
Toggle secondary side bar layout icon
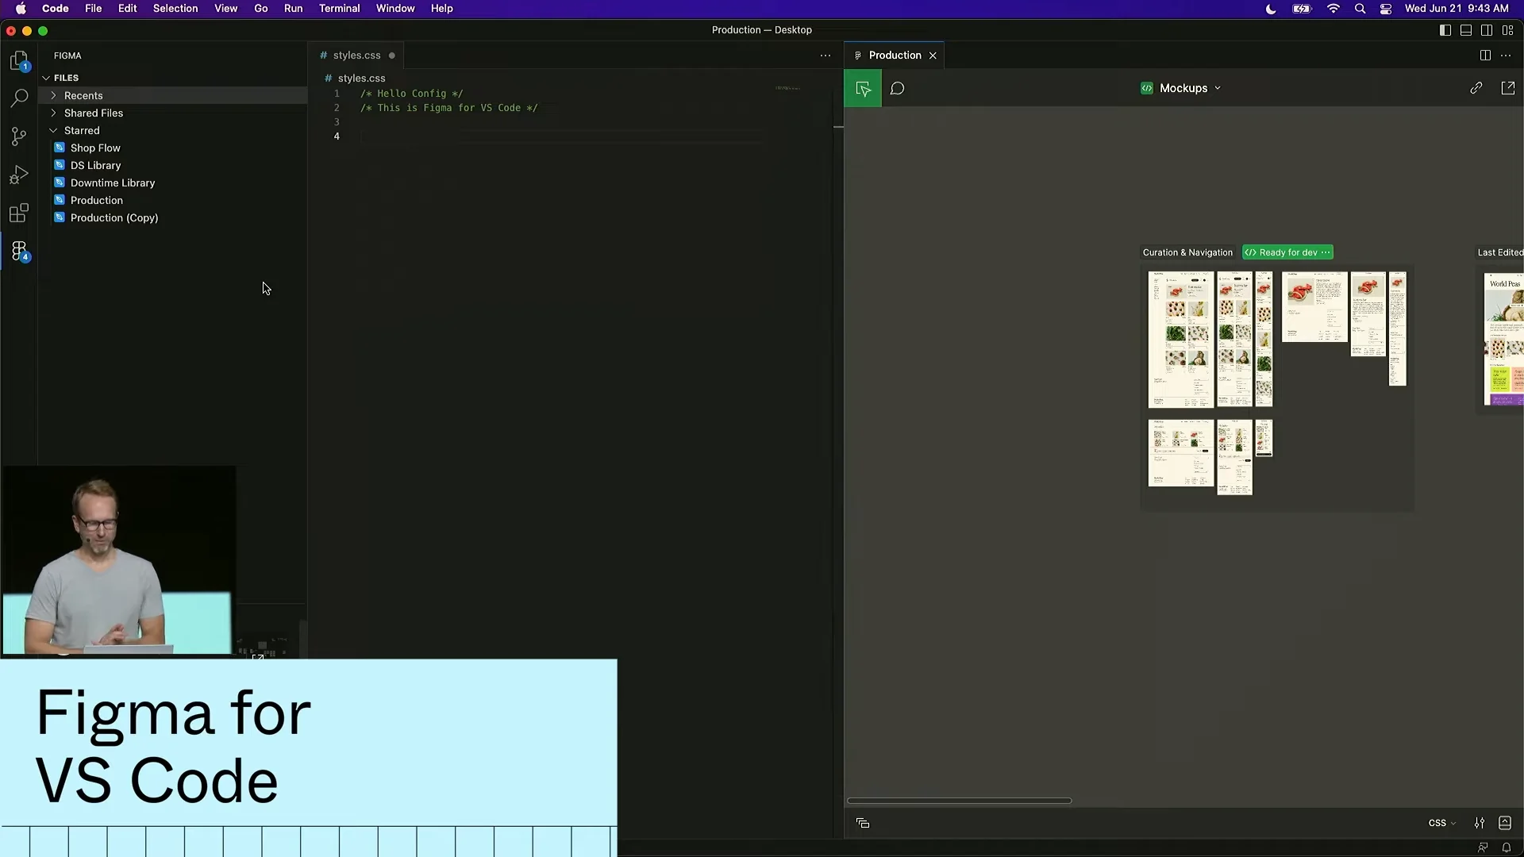1487,30
